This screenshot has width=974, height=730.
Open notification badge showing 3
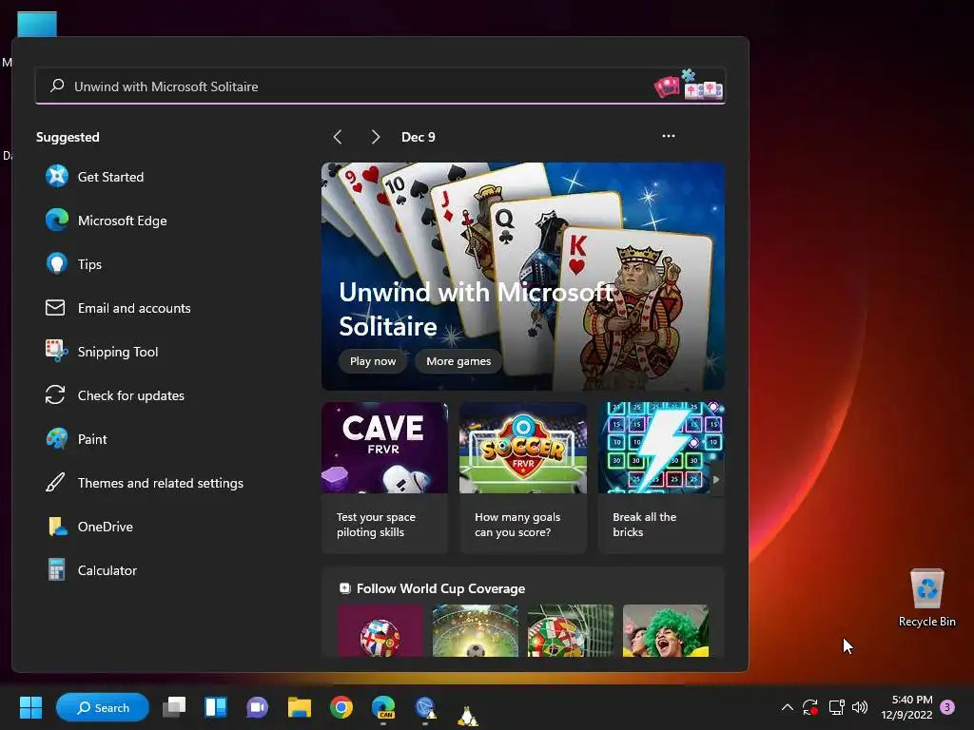click(x=947, y=707)
